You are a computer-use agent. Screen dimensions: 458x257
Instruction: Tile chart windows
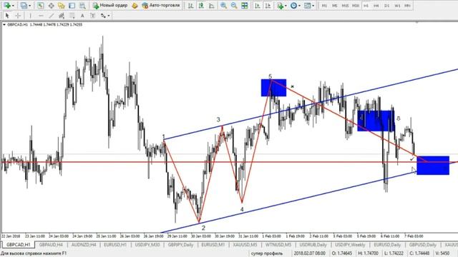coord(245,6)
